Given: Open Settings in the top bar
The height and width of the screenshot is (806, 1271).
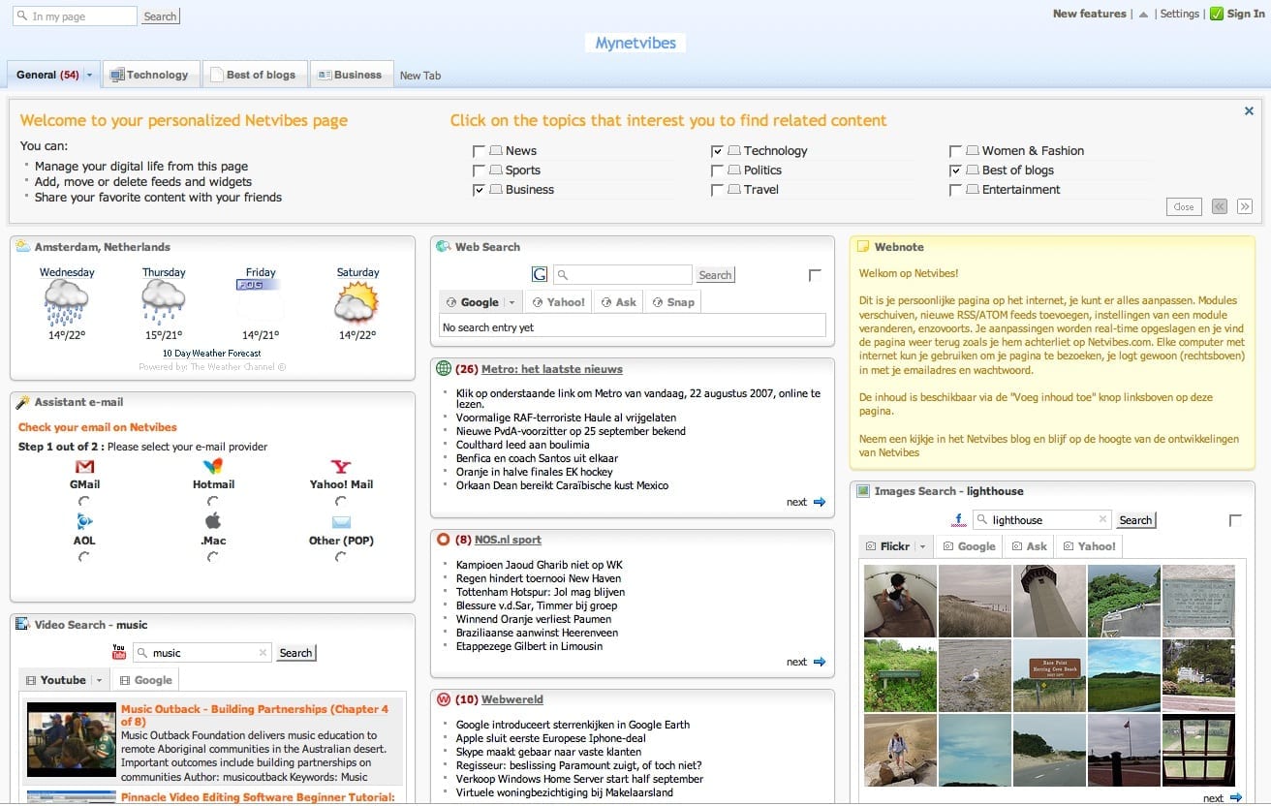Looking at the screenshot, I should (x=1179, y=14).
